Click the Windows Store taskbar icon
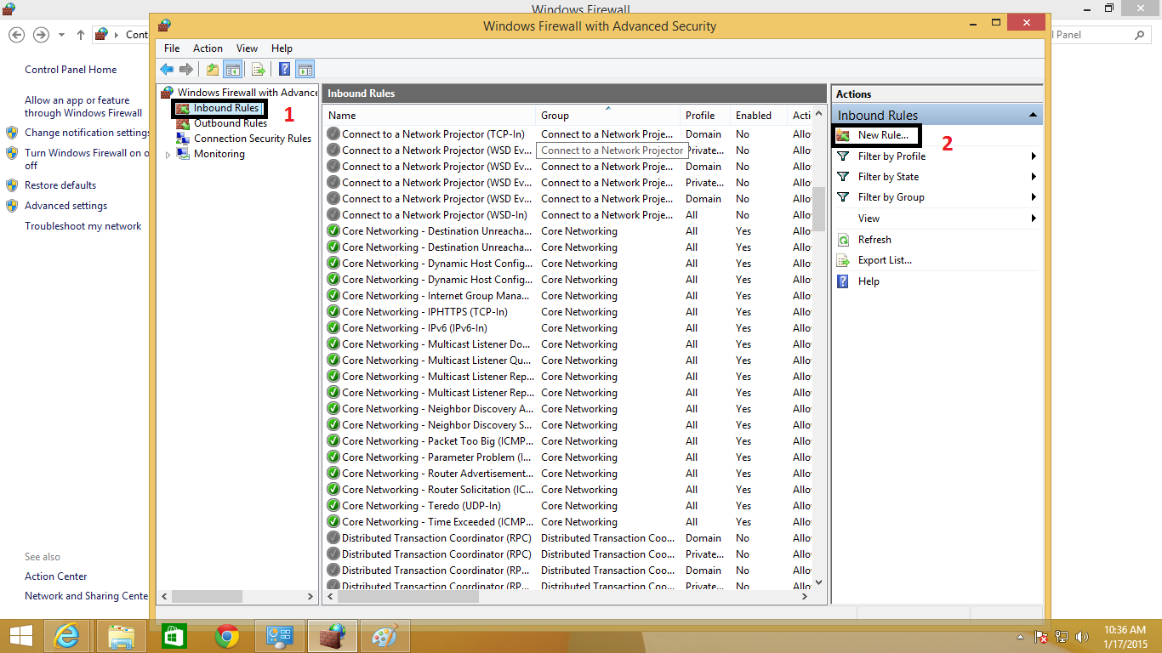 [x=174, y=636]
